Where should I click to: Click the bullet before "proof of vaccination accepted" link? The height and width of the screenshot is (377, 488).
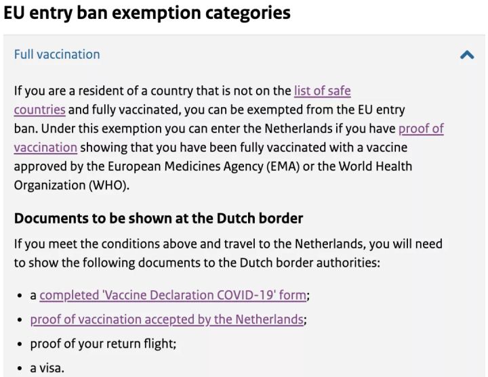(x=20, y=320)
